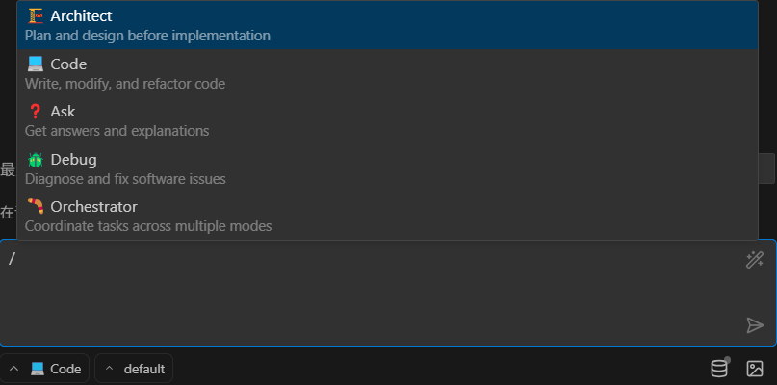Screen dimensions: 777x385
Task: Open the Code mode selector dropdown
Action: click(44, 369)
